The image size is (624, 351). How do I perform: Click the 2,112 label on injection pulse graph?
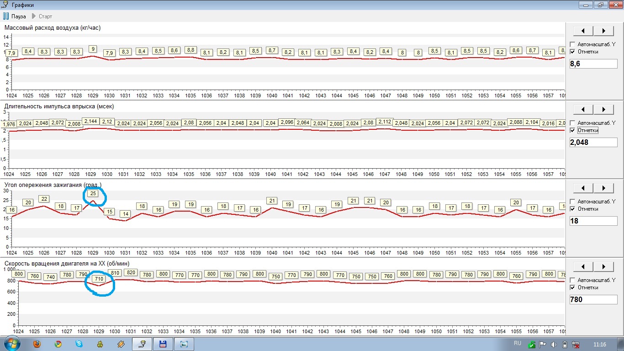click(385, 122)
